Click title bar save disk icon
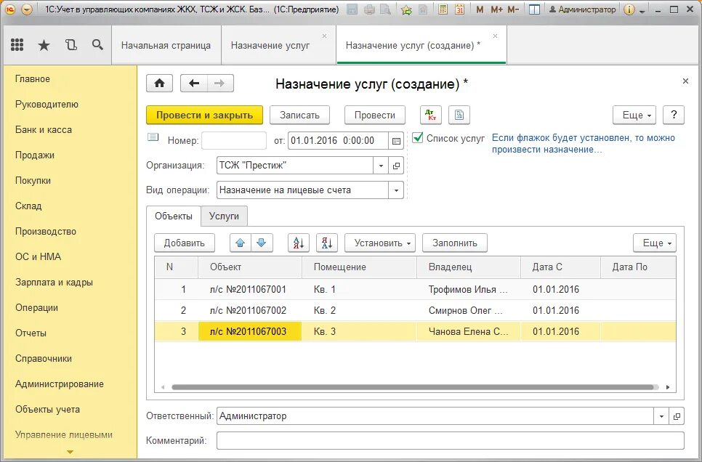 pyautogui.click(x=352, y=9)
